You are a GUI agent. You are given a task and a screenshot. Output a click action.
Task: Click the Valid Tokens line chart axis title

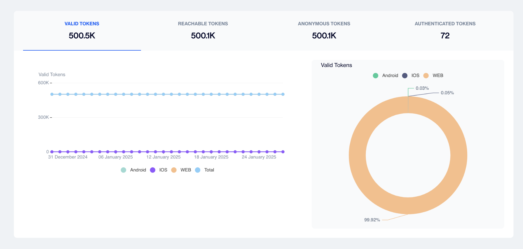(x=52, y=74)
